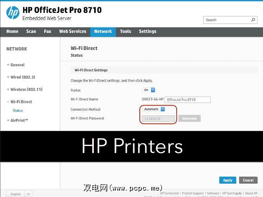Screen dimensions: 263x197
Task: Click the NETWORK sidebar heading
Action: click(x=16, y=49)
